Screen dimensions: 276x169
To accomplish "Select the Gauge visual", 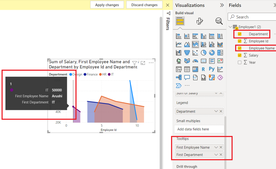I will pyautogui.click(x=195, y=61).
